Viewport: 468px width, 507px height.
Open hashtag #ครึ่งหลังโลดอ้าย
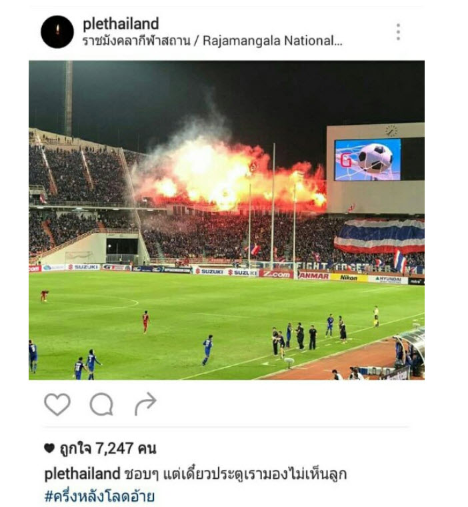coord(99,496)
